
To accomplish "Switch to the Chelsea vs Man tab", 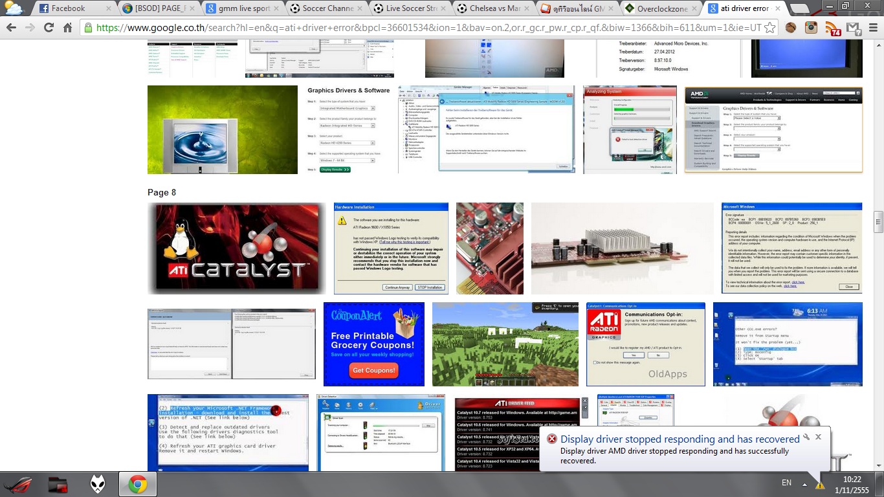I will click(x=492, y=8).
